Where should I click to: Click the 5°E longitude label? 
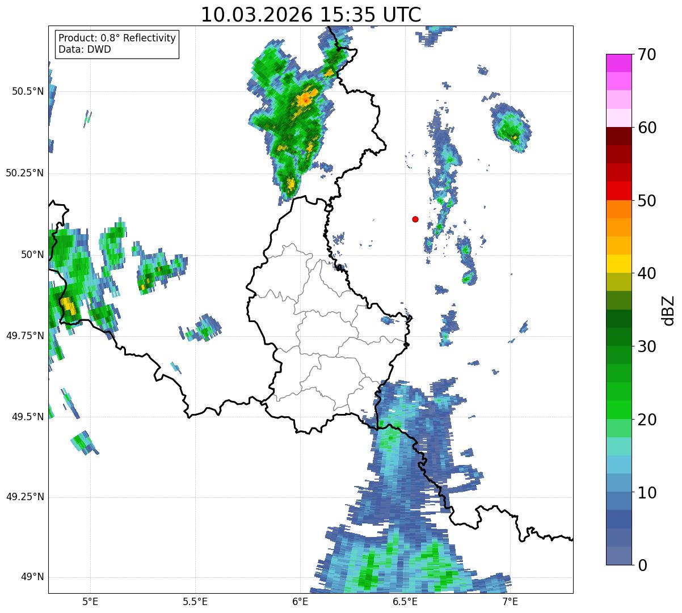pyautogui.click(x=90, y=602)
